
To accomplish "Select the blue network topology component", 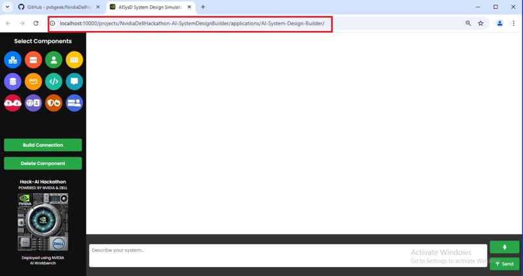I will [x=13, y=60].
